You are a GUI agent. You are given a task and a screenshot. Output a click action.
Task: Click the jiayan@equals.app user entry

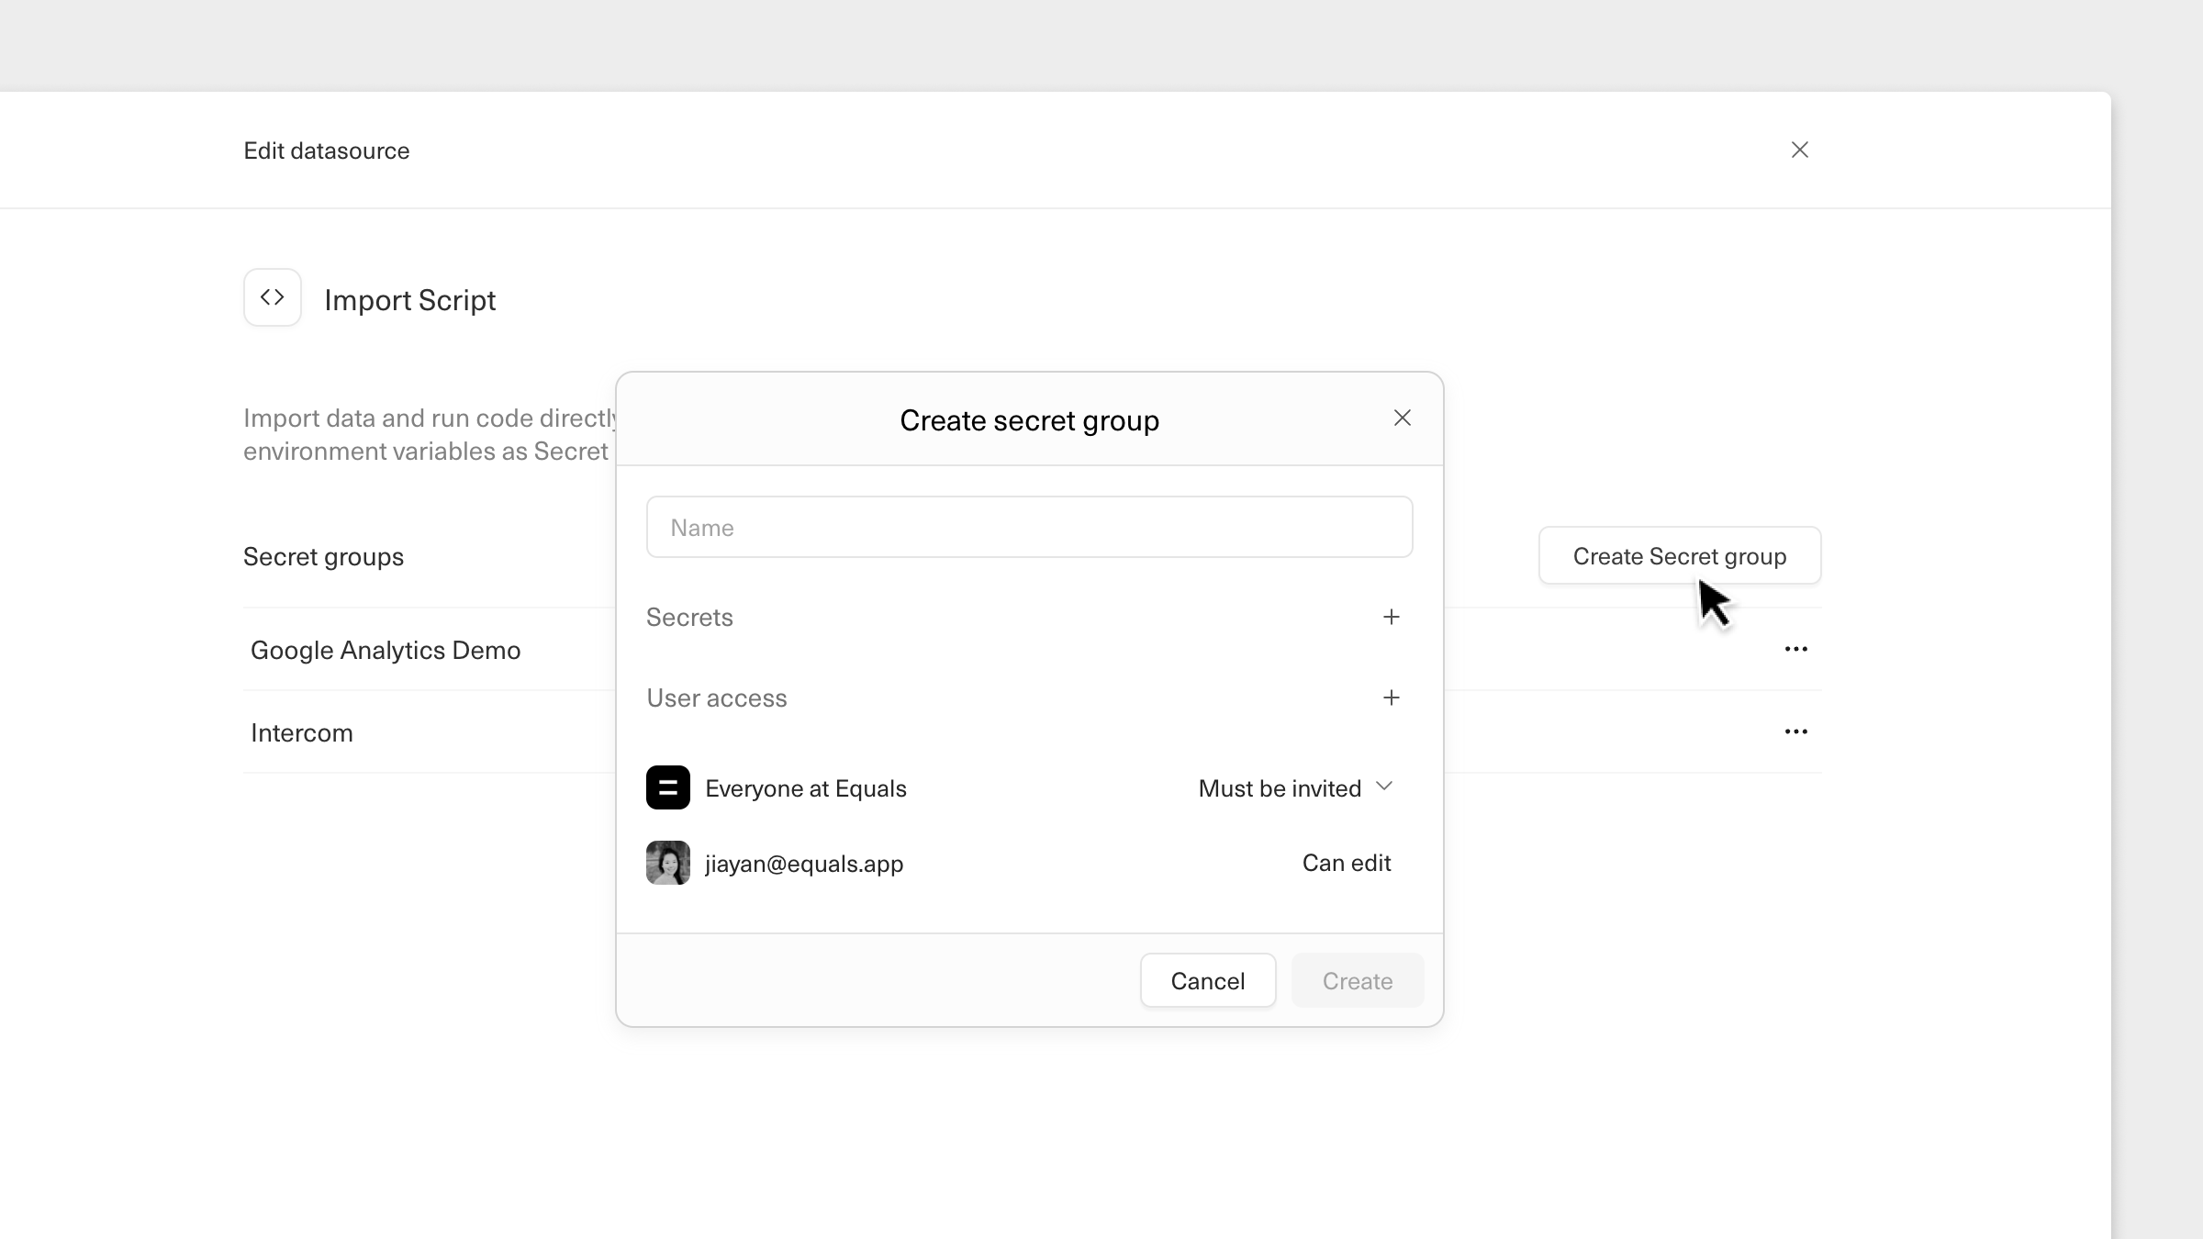point(803,864)
